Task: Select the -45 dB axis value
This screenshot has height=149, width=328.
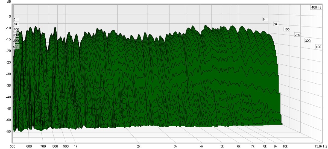Action: point(9,108)
